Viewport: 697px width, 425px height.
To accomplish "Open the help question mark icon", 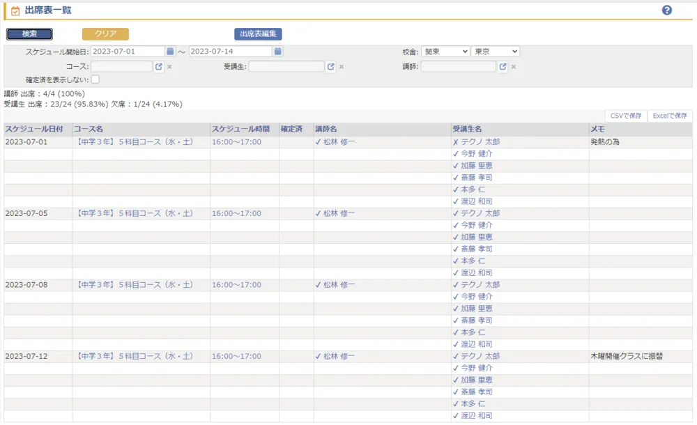I will [666, 10].
